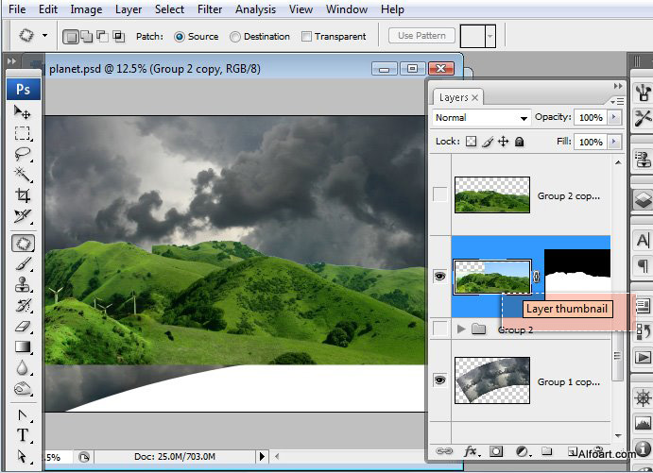Click the Add layer style fx icon
Screen dimensions: 653x473
point(472,452)
